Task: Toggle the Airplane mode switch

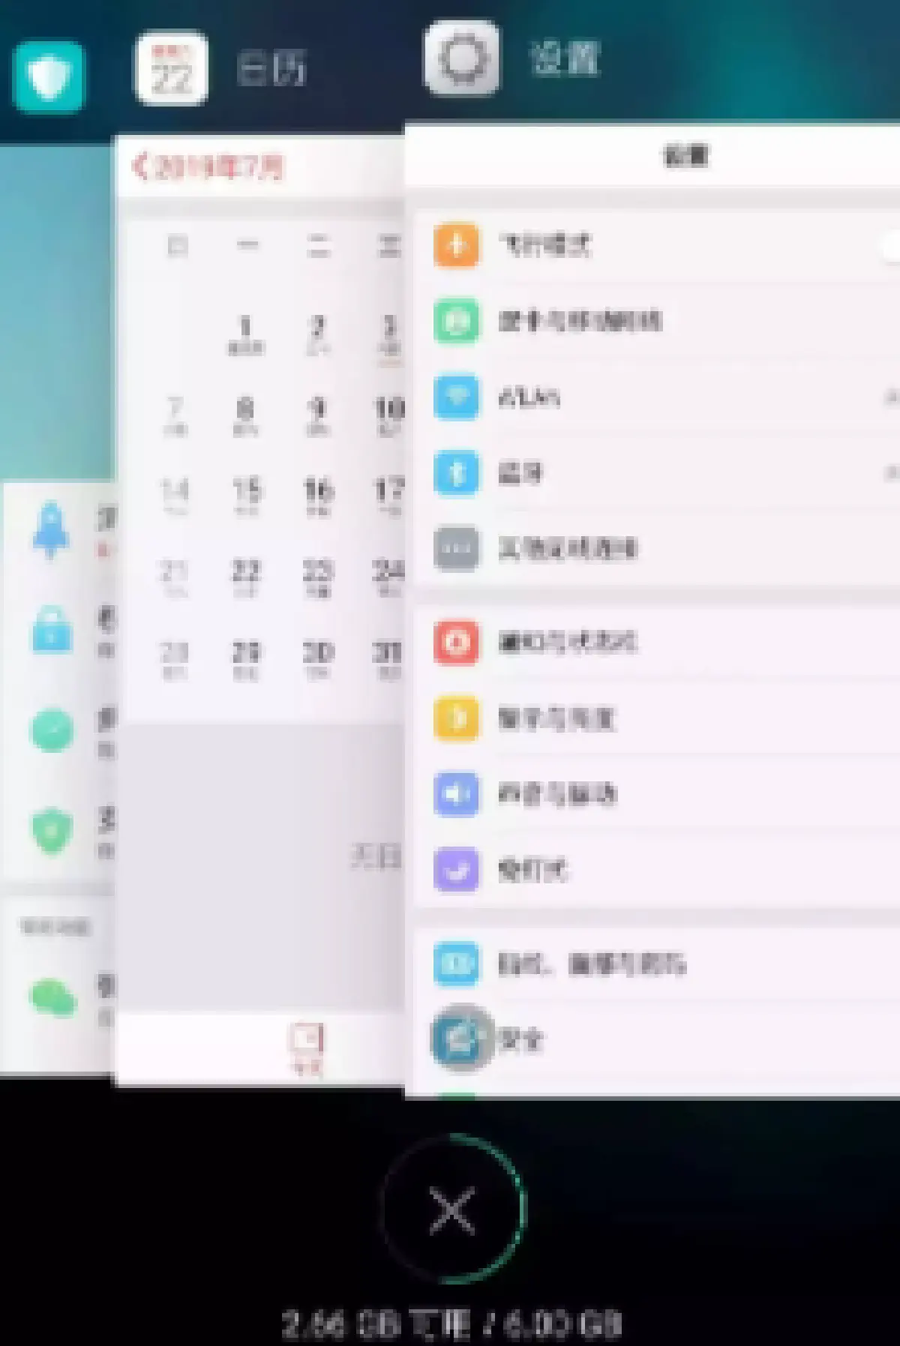Action: coord(891,246)
